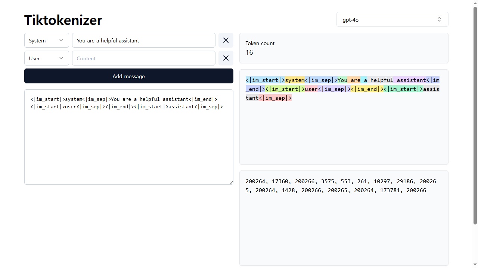Click the highlighted 'You' token
The image size is (478, 268).
(342, 80)
